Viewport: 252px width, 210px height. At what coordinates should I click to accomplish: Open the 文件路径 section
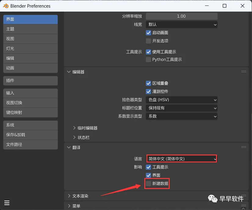[31, 145]
